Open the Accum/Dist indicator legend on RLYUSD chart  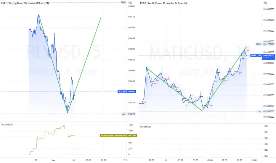pyautogui.click(x=7, y=124)
